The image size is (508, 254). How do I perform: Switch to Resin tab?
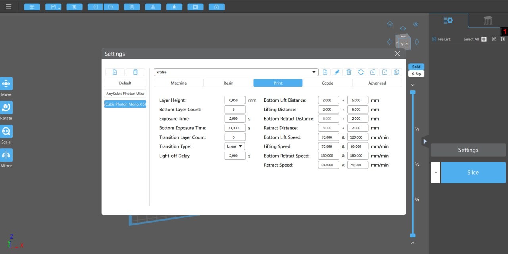(228, 83)
